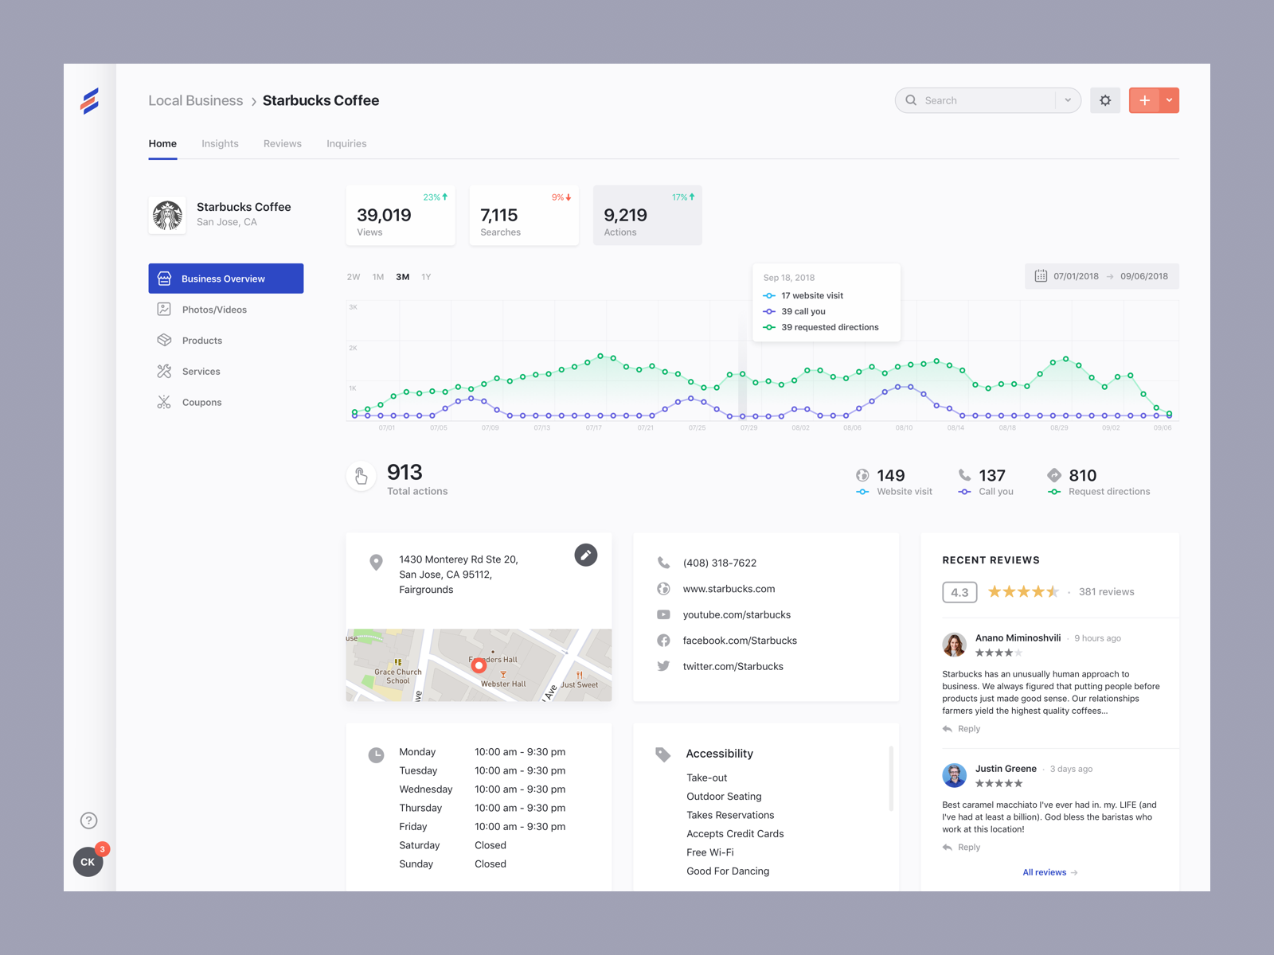Open the www.starbucks.com link
The image size is (1274, 955).
click(729, 589)
